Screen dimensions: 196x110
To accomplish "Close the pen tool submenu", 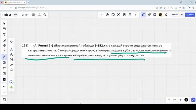I will tap(11, 42).
